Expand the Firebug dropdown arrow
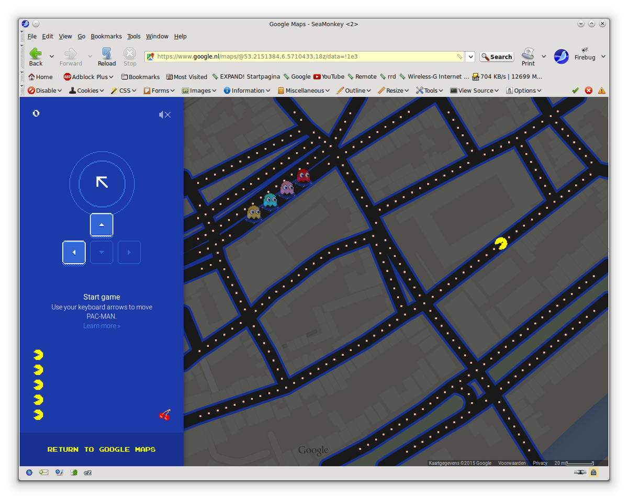This screenshot has height=499, width=628. [x=603, y=56]
